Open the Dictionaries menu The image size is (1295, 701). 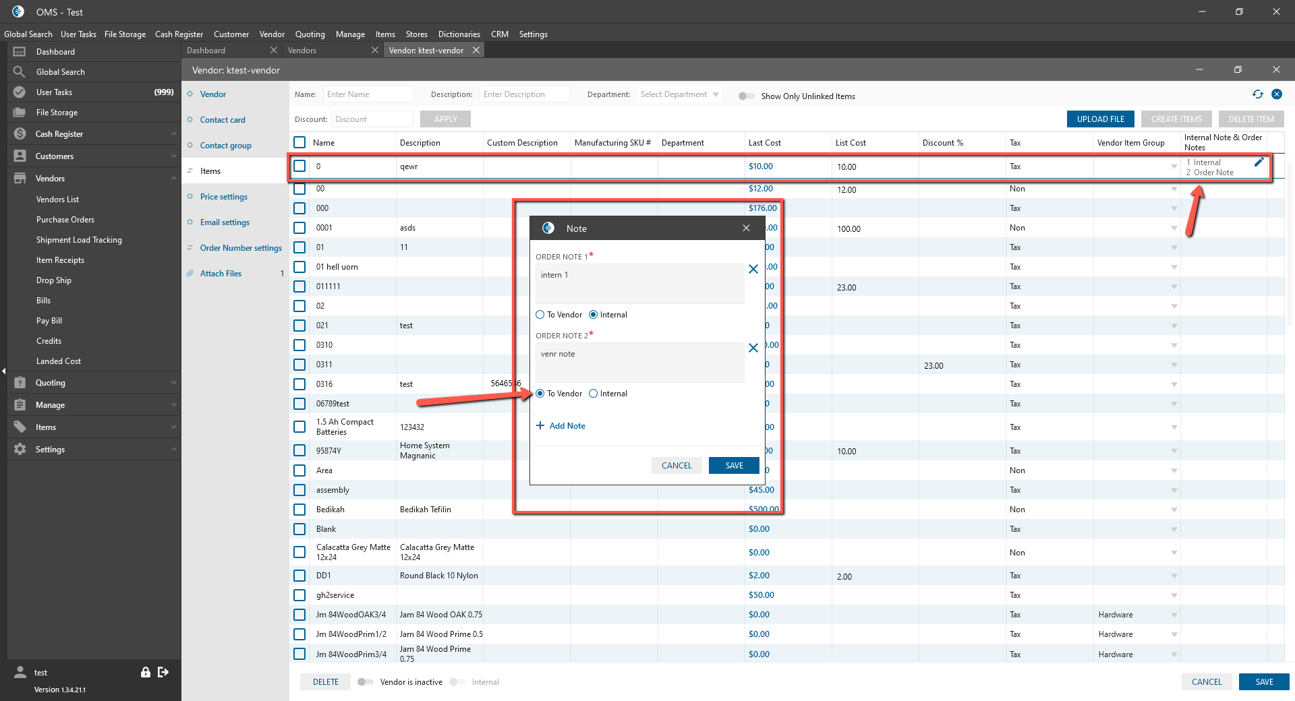click(459, 34)
